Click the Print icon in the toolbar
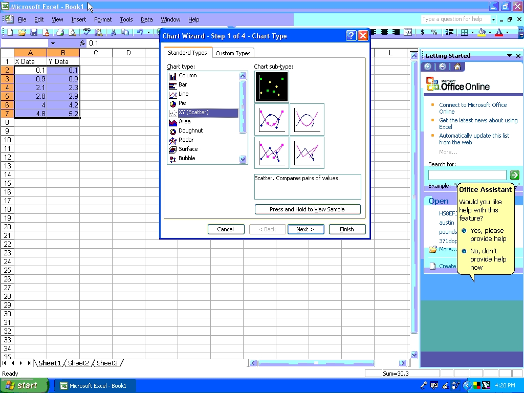This screenshot has width=524, height=393. (x=60, y=32)
